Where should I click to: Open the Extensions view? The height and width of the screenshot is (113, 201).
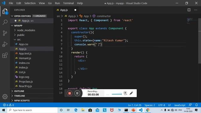[5, 55]
